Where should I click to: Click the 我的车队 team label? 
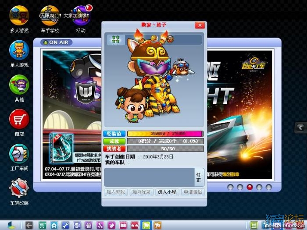pos(115,163)
